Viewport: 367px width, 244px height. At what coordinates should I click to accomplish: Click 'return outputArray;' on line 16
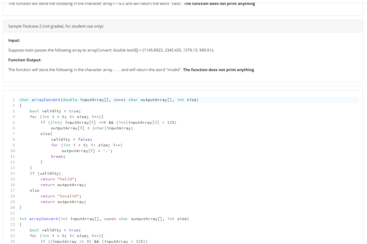coord(63,185)
